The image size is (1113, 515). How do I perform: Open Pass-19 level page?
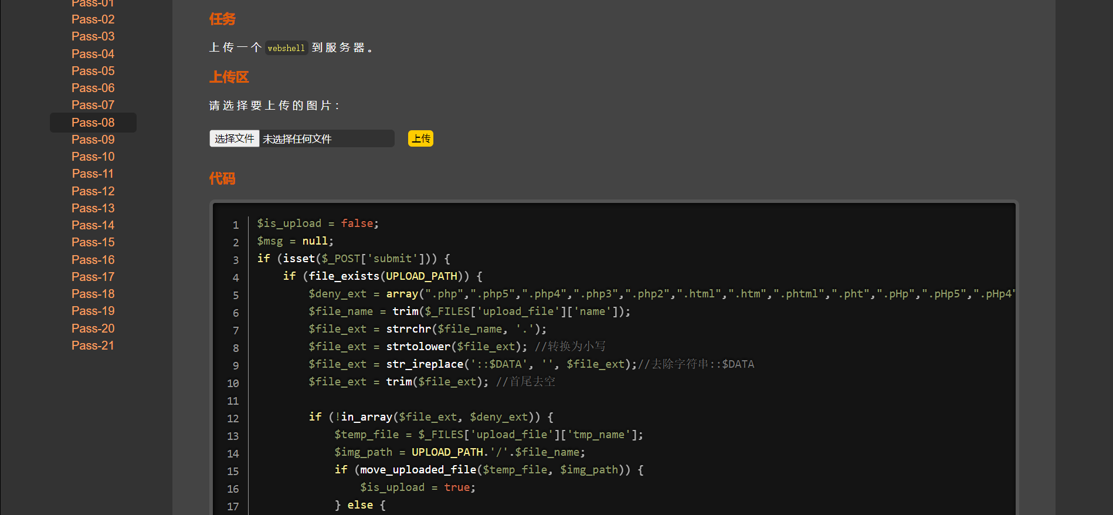tap(93, 311)
